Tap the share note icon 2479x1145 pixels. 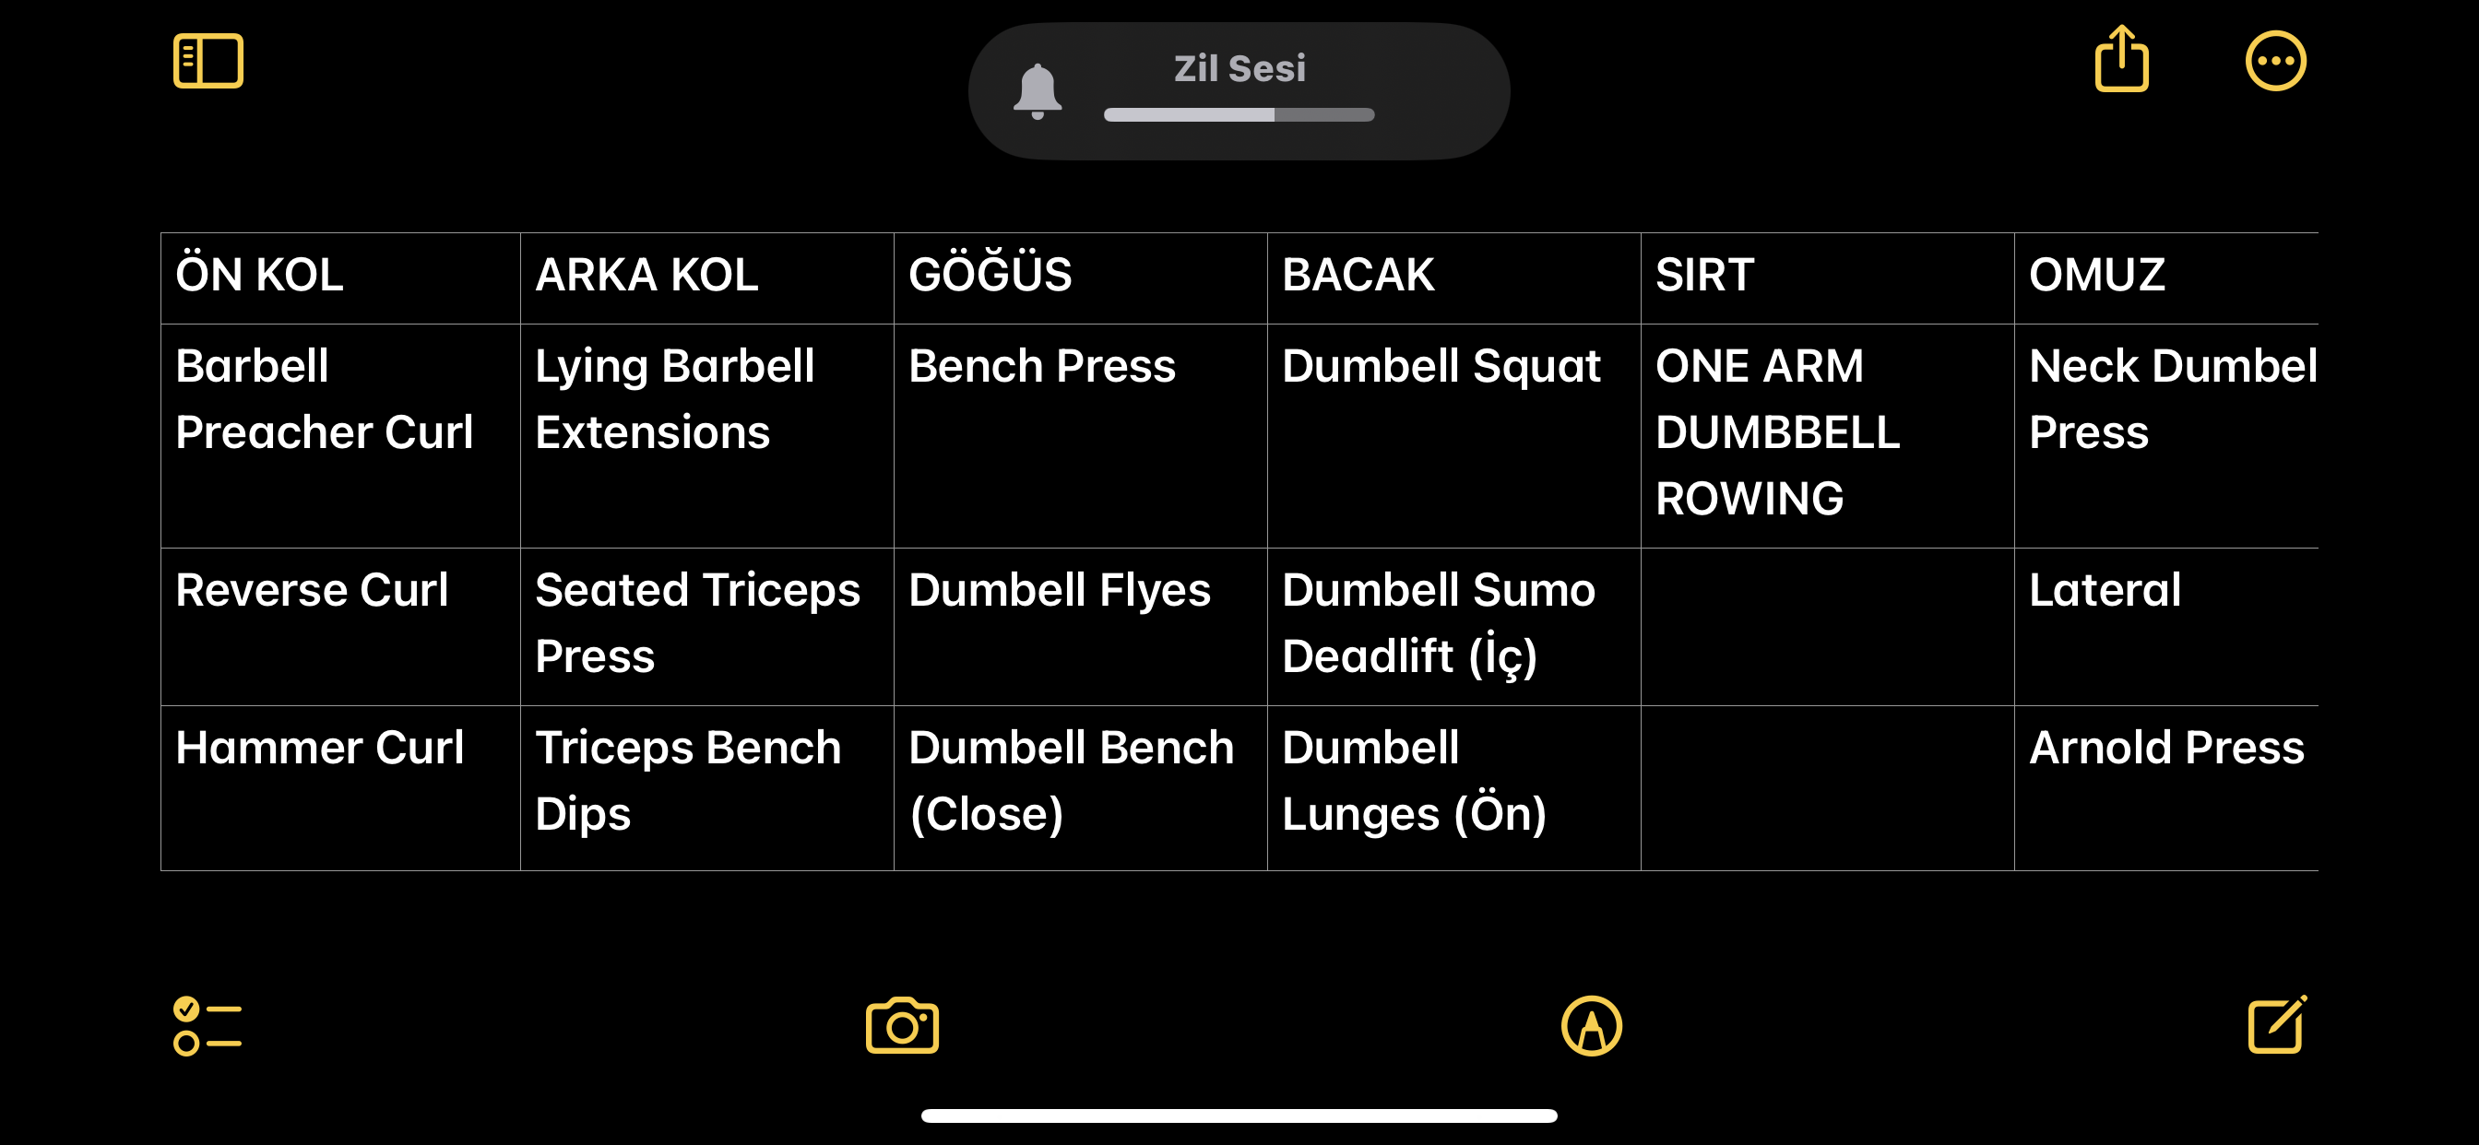coord(2121,59)
